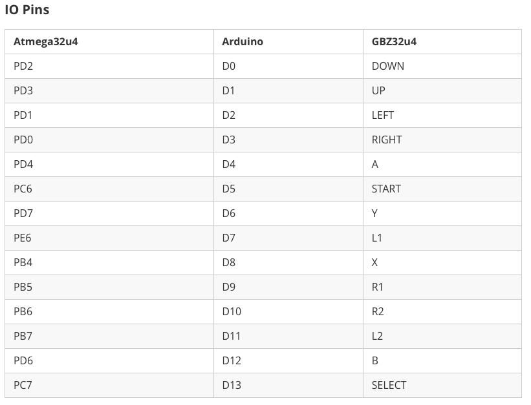
Task: Select the RIGHT button cell
Action: [x=442, y=140]
